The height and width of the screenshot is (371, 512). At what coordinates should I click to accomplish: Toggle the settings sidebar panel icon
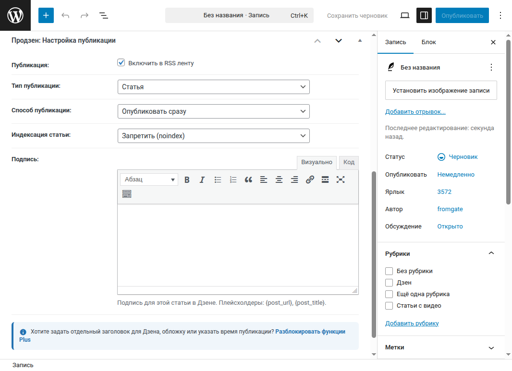coord(424,15)
